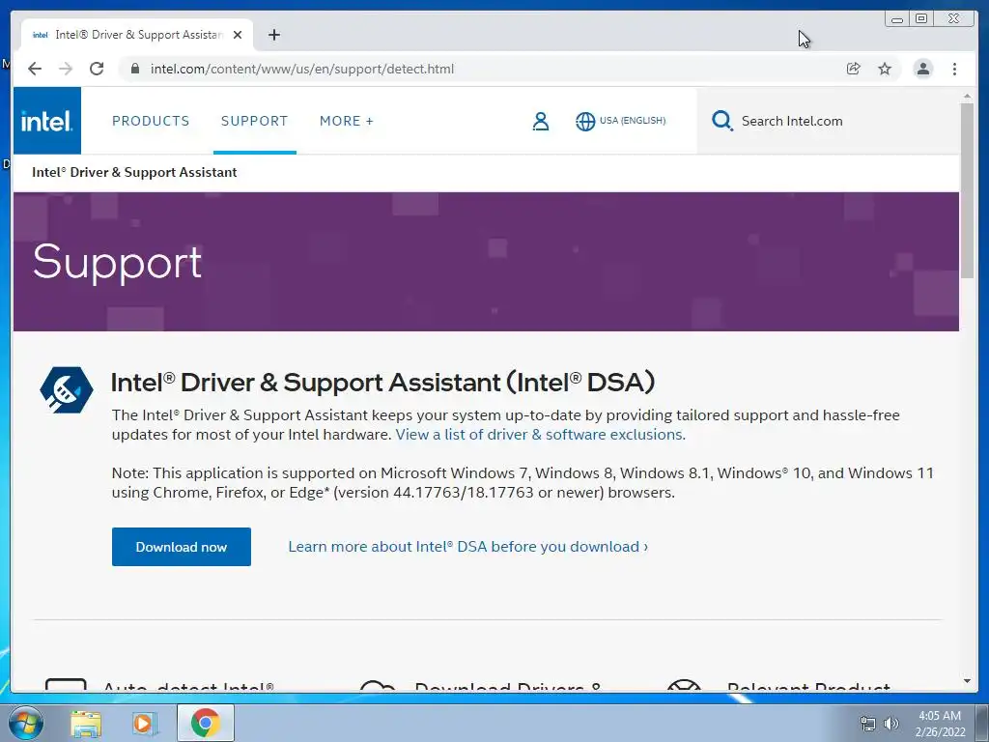Go back with the browser back arrow
This screenshot has height=742, width=989.
pos(35,69)
